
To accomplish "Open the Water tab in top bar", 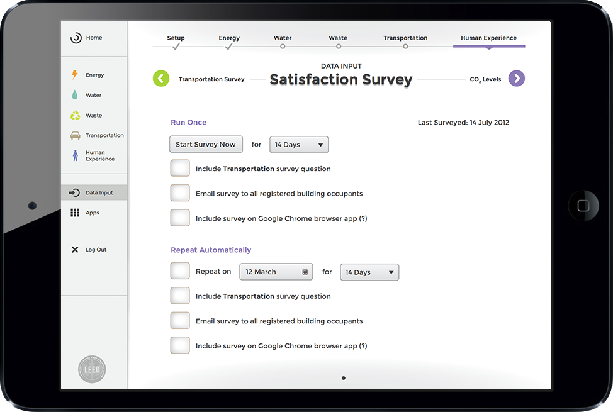I will (x=283, y=38).
